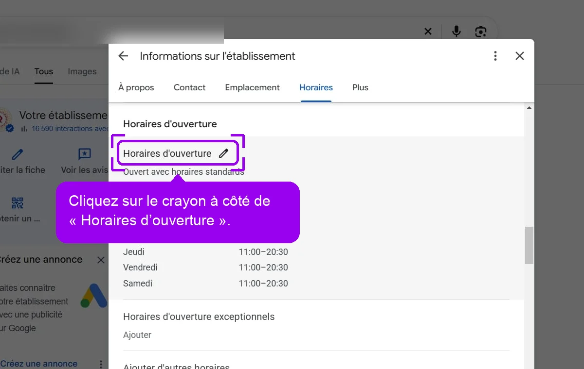Click the Jeudi hours row
584x369 pixels.
point(205,252)
